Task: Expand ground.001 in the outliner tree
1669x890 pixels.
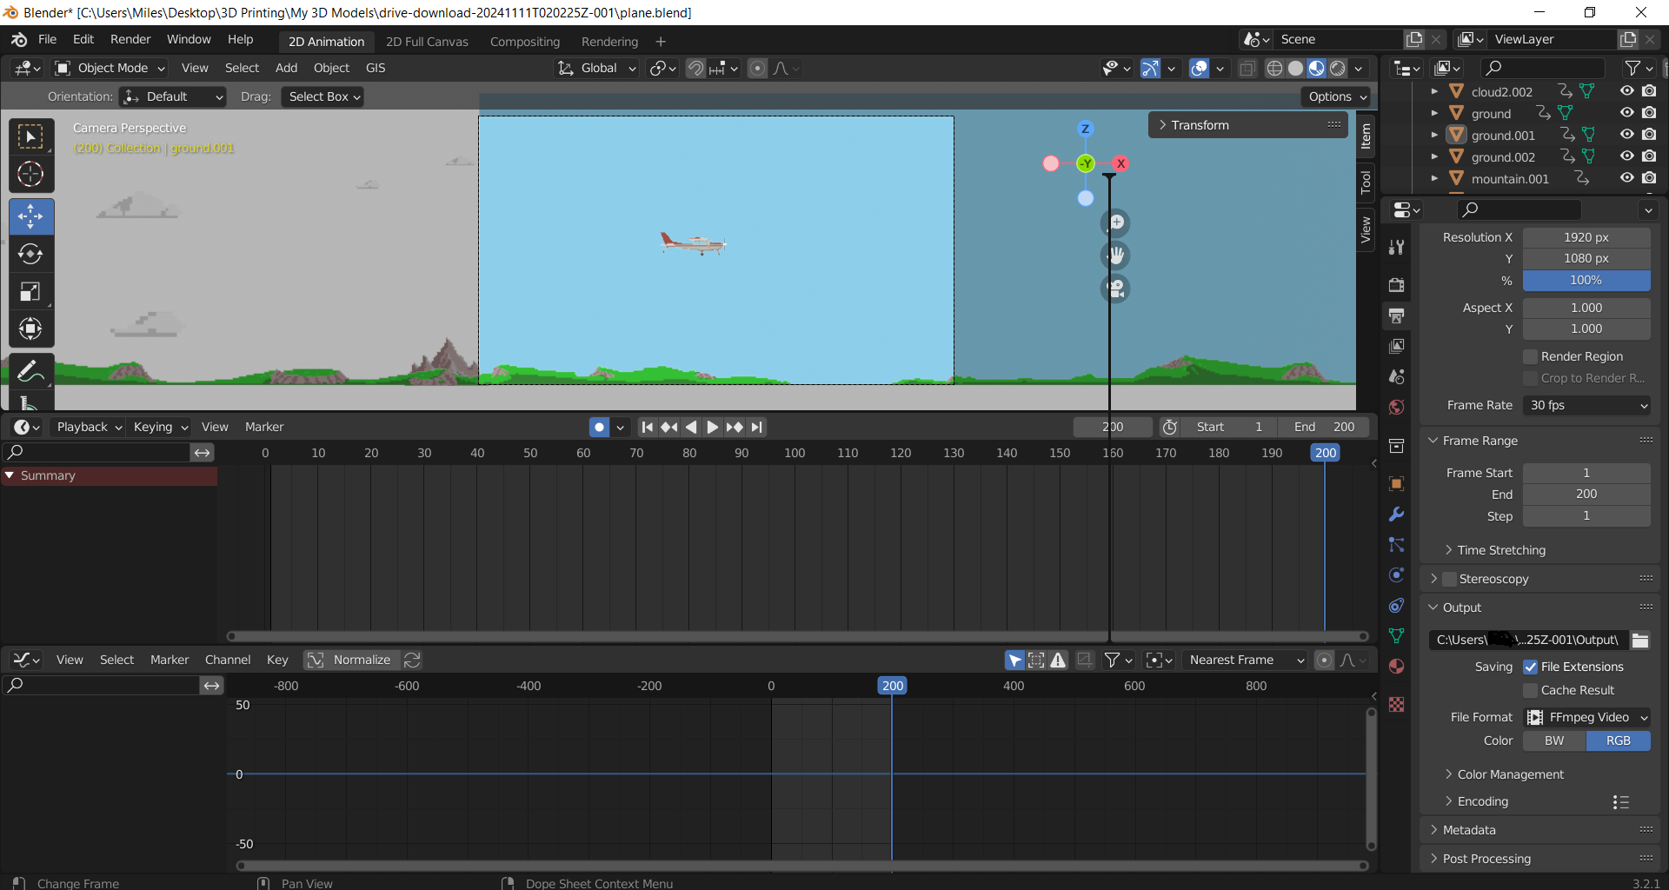Action: coord(1434,135)
